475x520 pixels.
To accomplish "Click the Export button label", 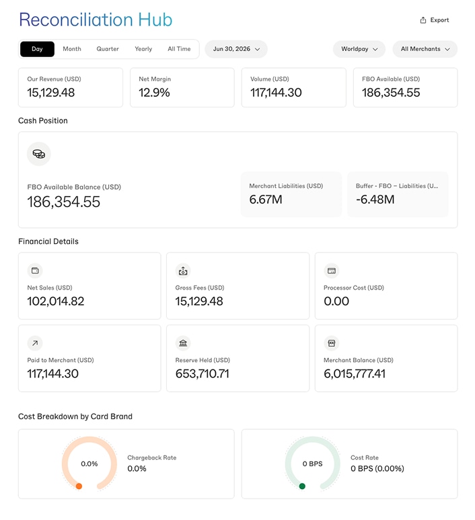I will click(439, 20).
